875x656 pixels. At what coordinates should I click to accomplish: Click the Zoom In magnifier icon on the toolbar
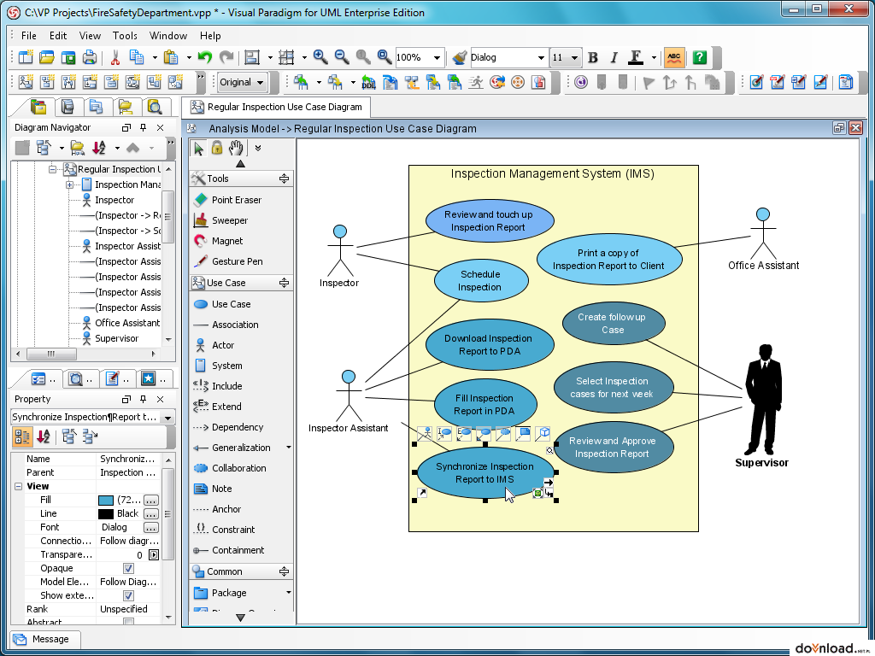pos(320,57)
